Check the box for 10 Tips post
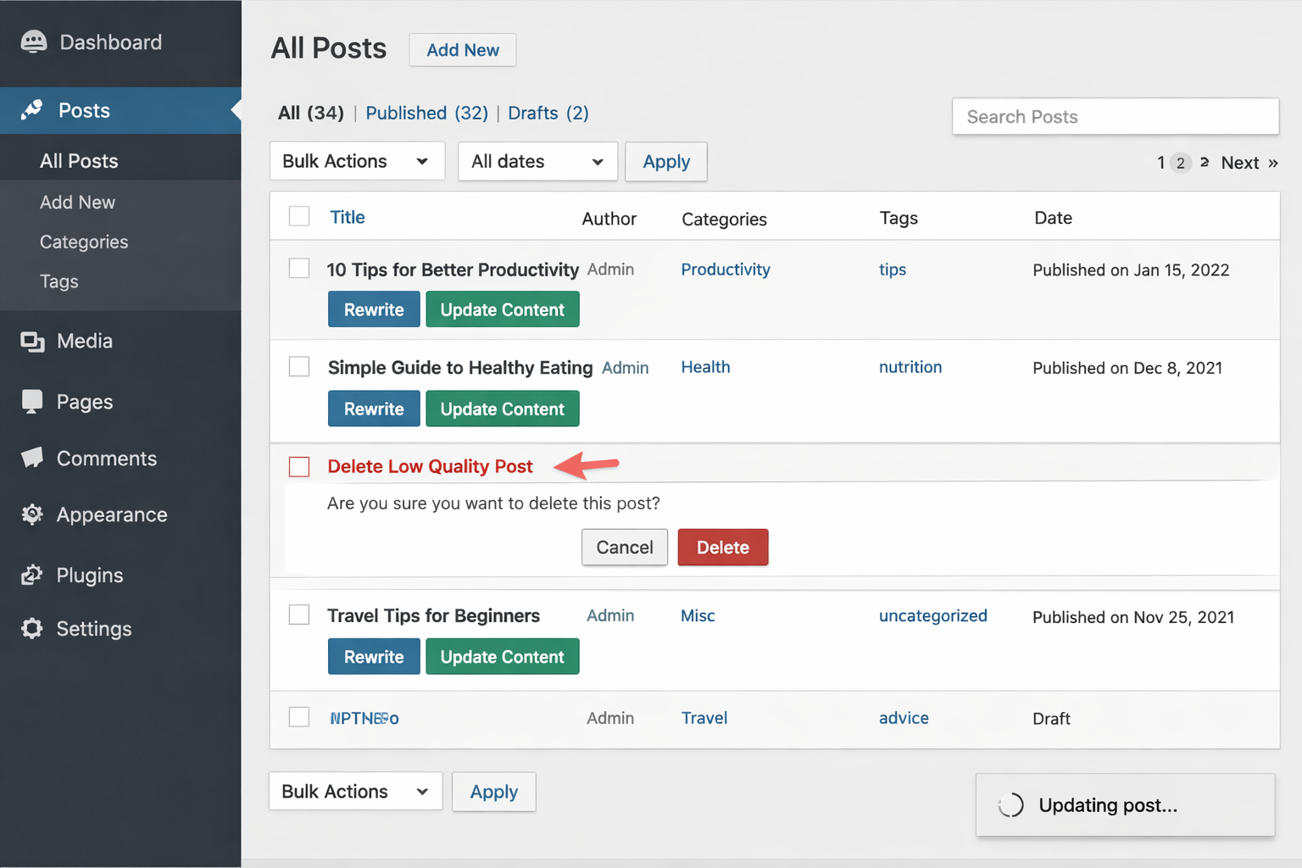 [299, 269]
